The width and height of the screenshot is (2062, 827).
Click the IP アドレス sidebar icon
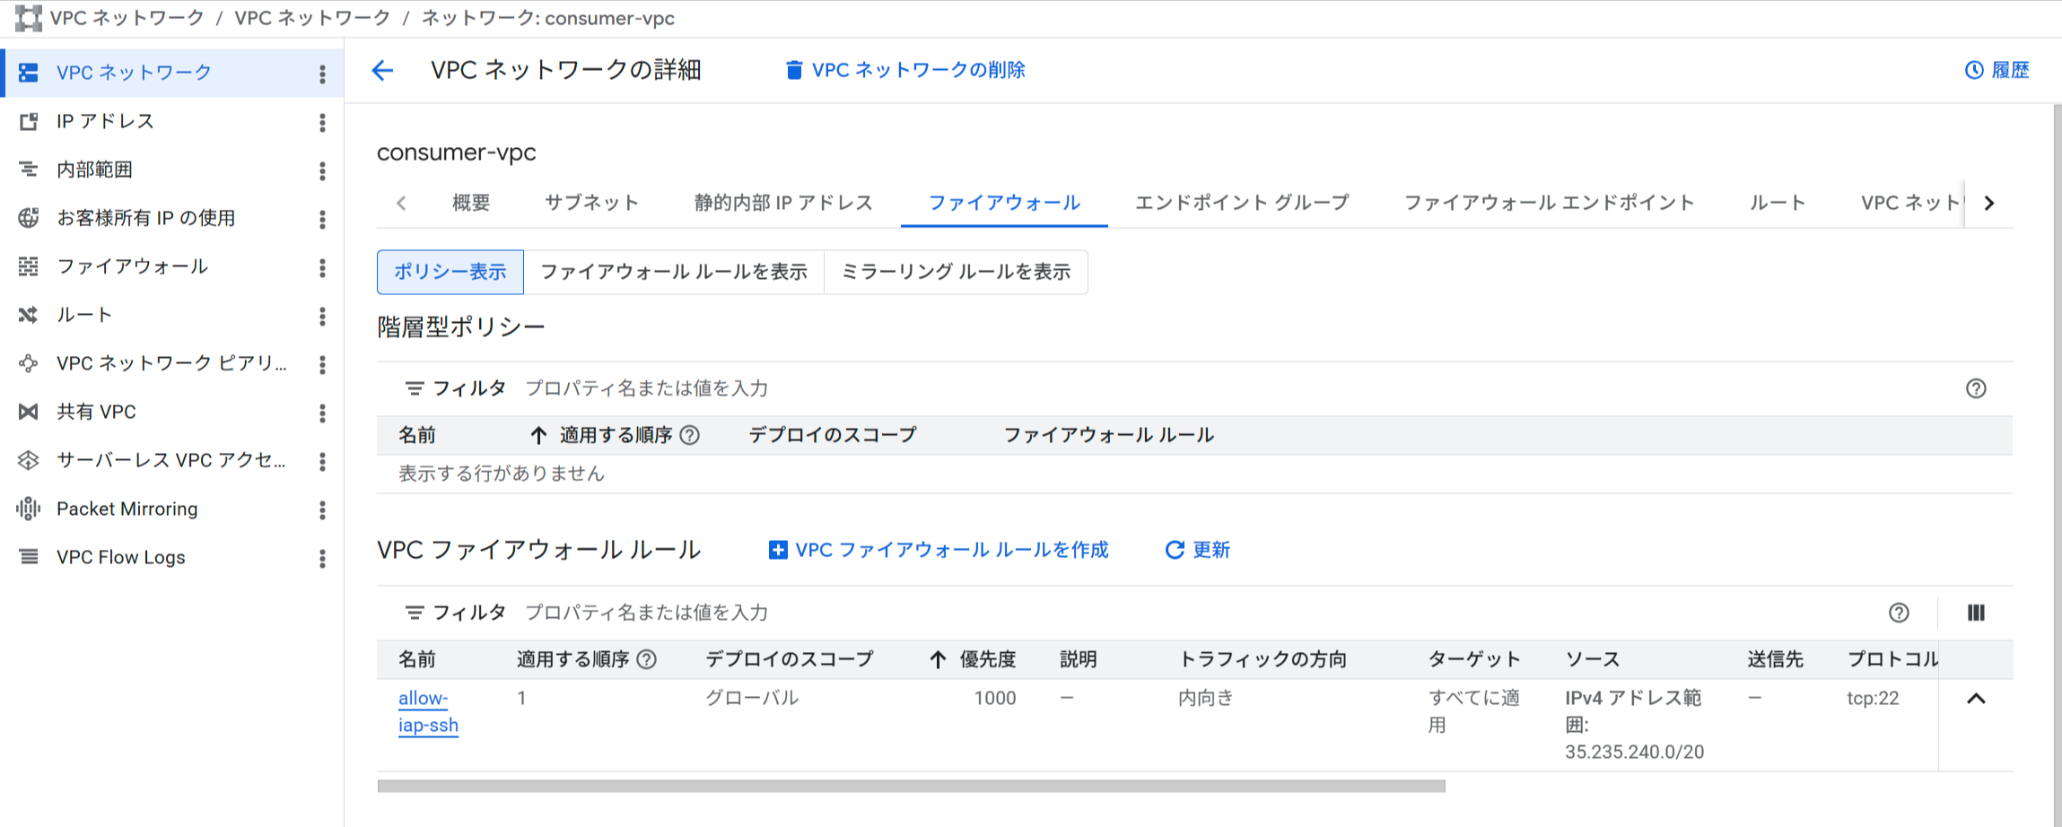(x=29, y=121)
